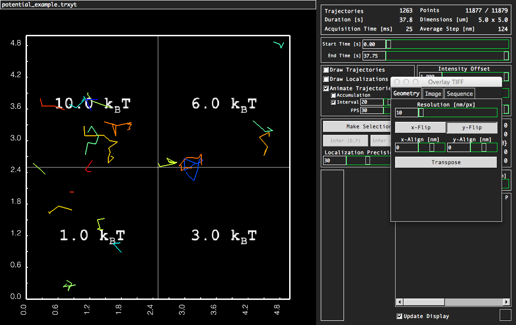Switch to the Image tab
516x325 pixels.
(x=433, y=93)
